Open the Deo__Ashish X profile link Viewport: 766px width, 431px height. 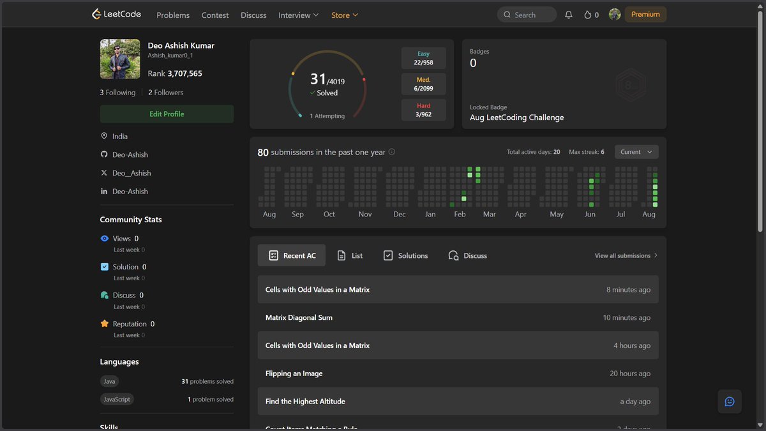coord(131,173)
